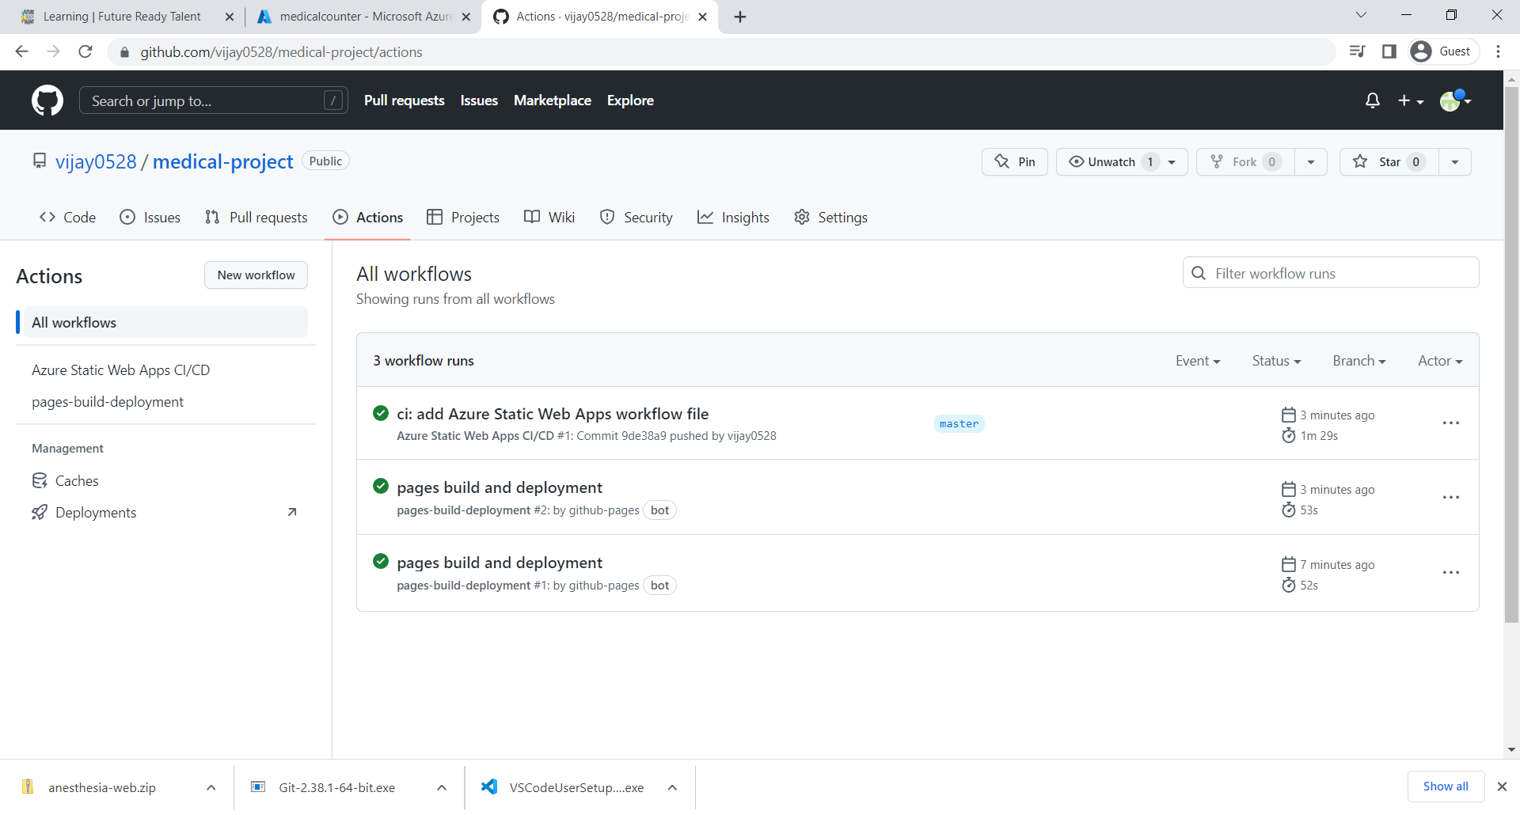Screen dimensions: 1520x815
Task: Focus the Search or jump to field
Action: pos(214,100)
